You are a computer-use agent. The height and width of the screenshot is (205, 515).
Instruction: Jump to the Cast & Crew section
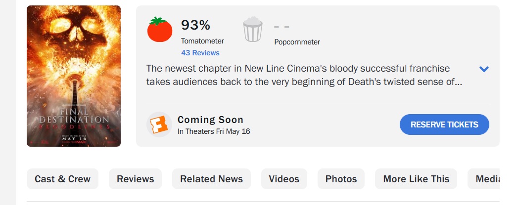(62, 179)
